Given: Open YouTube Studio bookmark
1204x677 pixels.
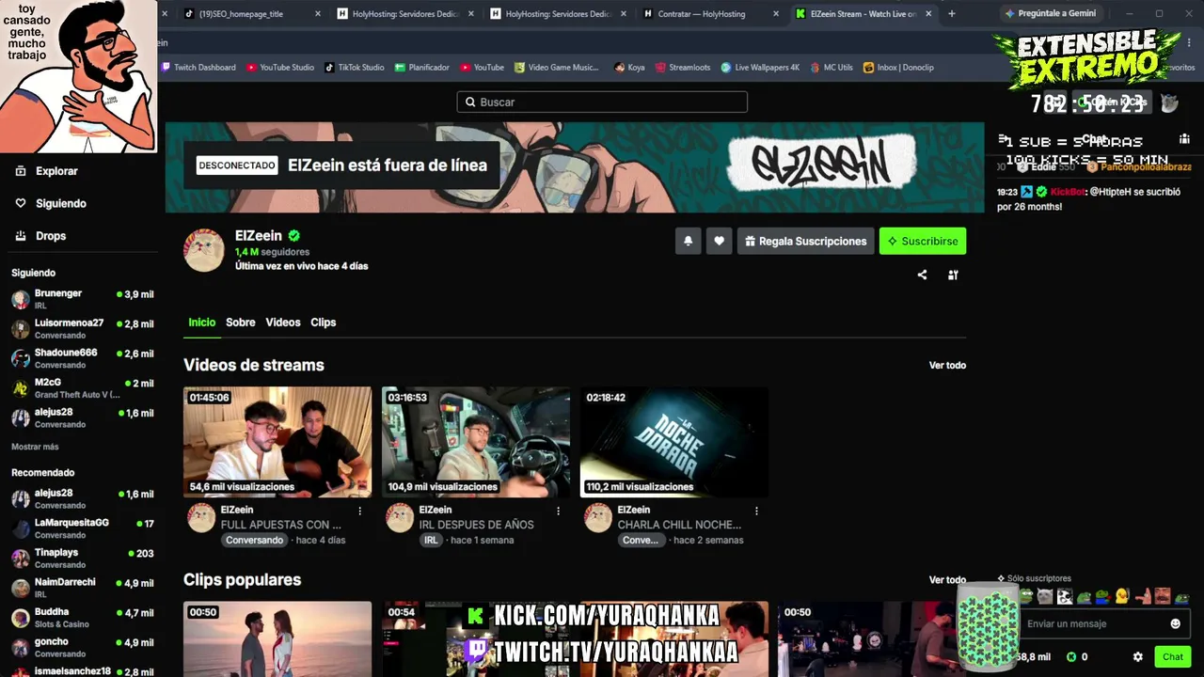Looking at the screenshot, I should (x=280, y=68).
